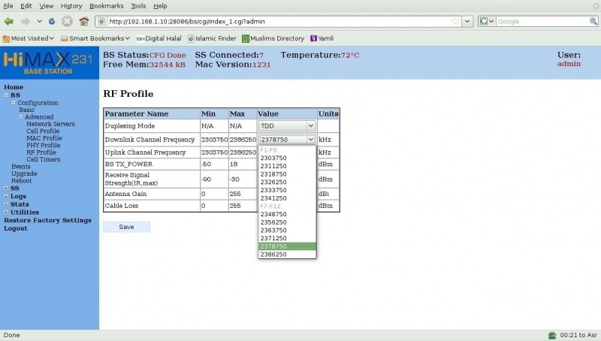Open the Bookmarks menu
Screen dimensions: 601x341
click(x=106, y=5)
